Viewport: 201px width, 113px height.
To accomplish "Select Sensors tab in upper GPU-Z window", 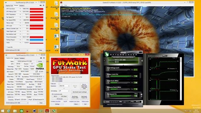I will tap(16, 6).
